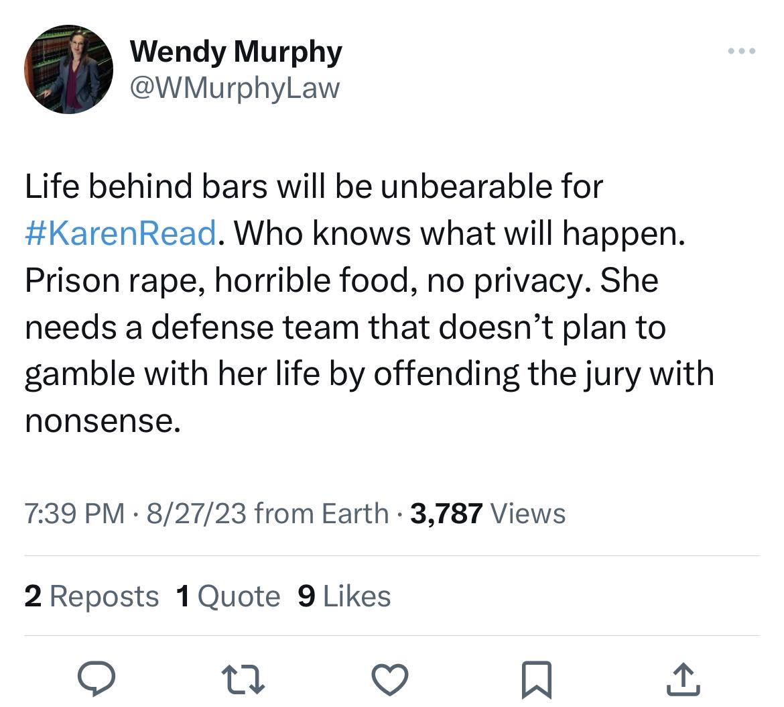Click the word "nonsense." ending the tweet
The width and height of the screenshot is (784, 707).
tap(103, 421)
